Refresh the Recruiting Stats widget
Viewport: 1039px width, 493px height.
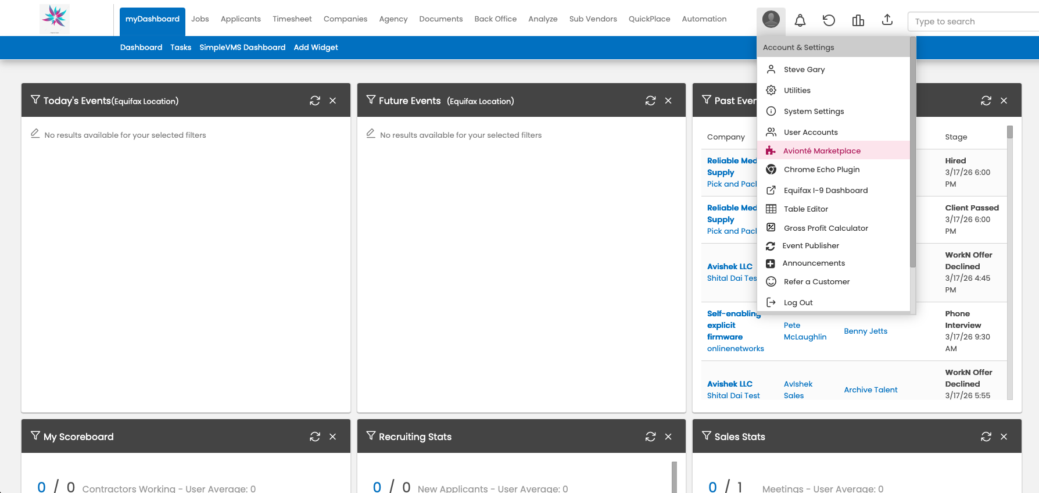(651, 437)
